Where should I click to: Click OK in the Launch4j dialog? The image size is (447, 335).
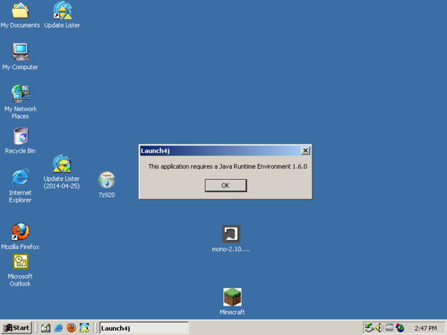tap(226, 186)
